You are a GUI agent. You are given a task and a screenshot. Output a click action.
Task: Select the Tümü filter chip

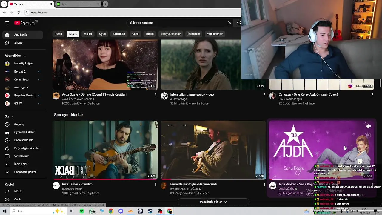[x=58, y=34]
